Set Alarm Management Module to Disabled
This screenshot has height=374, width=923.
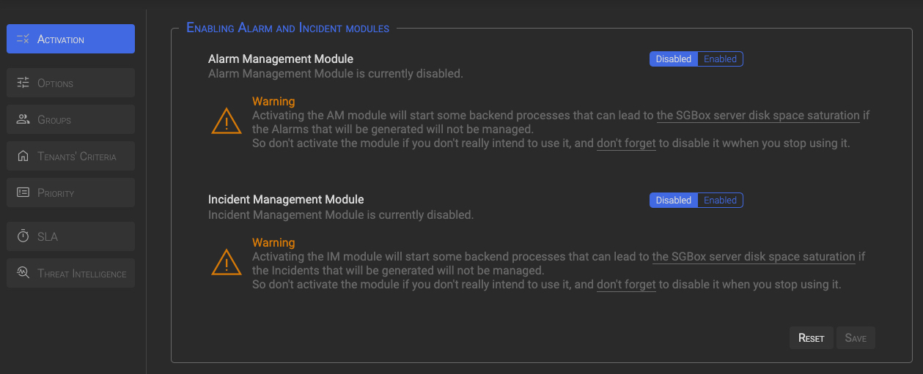[x=673, y=59]
